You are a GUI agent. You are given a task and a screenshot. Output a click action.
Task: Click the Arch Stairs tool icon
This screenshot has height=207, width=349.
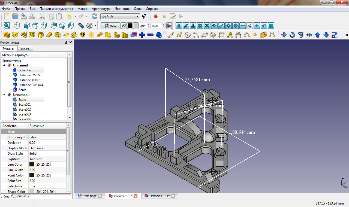[x=100, y=35]
